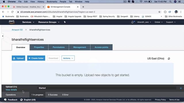Click the pin shortcut icon in AWS navbar

pos(65,22)
